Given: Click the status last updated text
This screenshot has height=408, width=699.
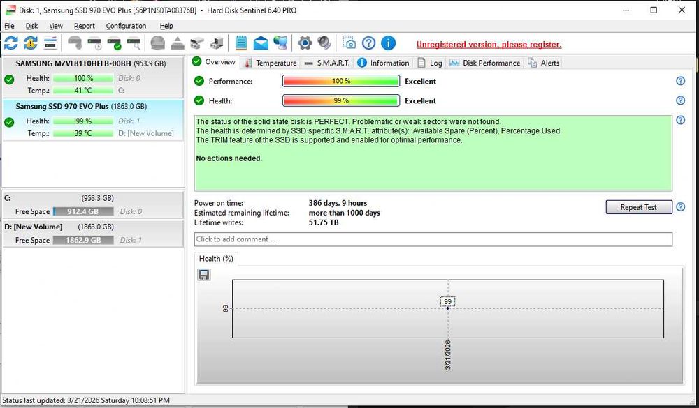Looking at the screenshot, I should pyautogui.click(x=86, y=400).
